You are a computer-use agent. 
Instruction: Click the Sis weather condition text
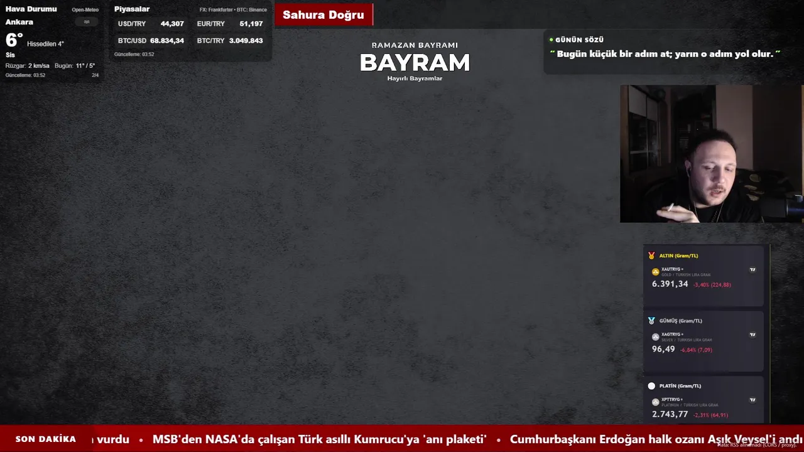(x=10, y=55)
